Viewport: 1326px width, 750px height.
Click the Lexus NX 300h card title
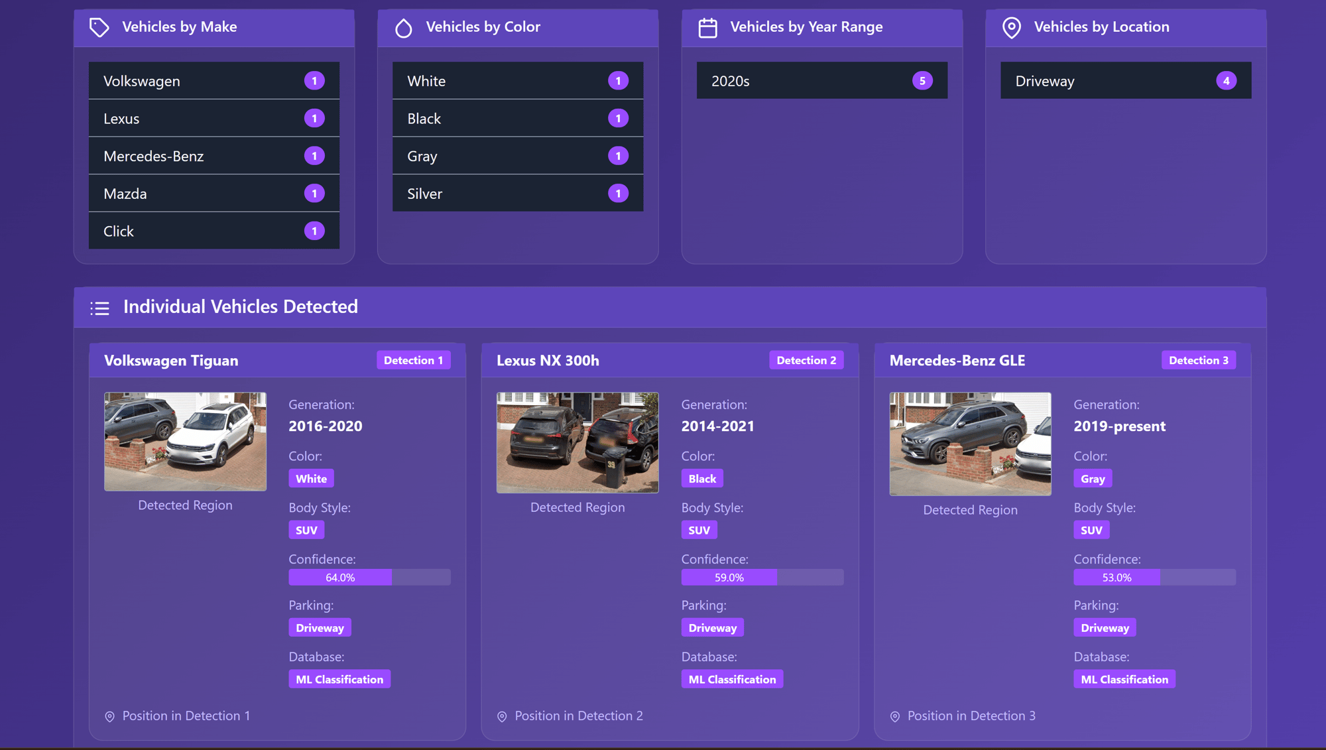click(548, 361)
